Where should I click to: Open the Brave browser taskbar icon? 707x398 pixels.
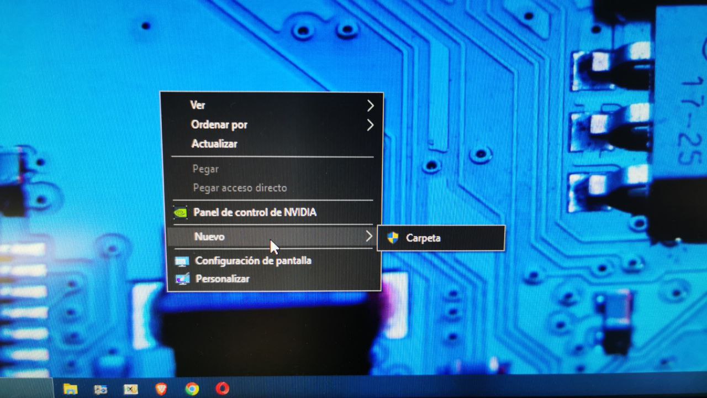click(161, 389)
